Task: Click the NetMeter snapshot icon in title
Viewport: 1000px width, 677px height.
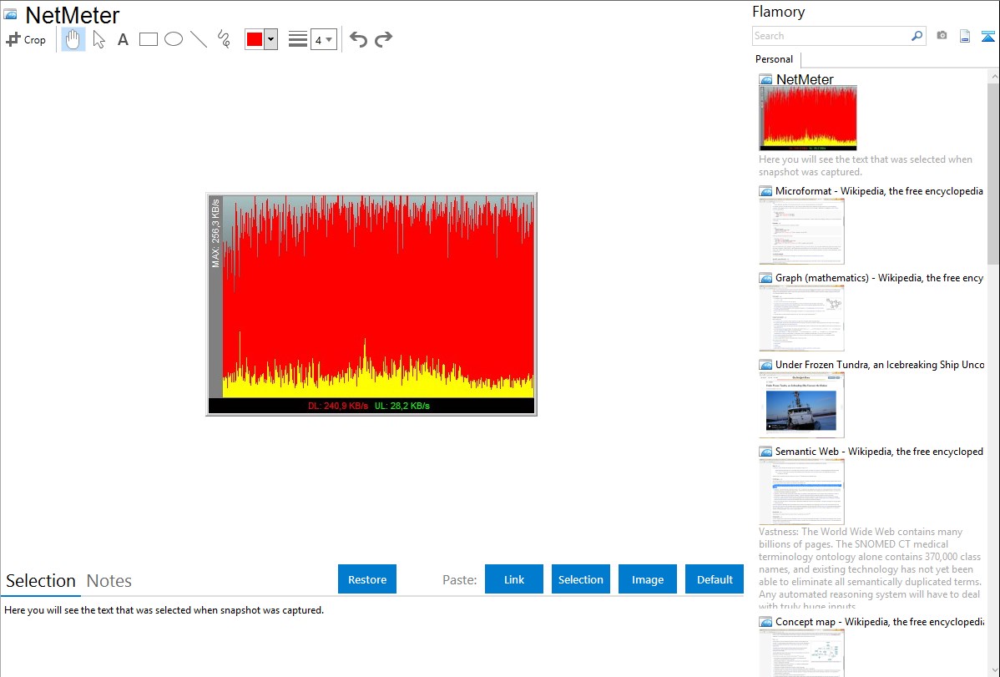Action: tap(10, 14)
